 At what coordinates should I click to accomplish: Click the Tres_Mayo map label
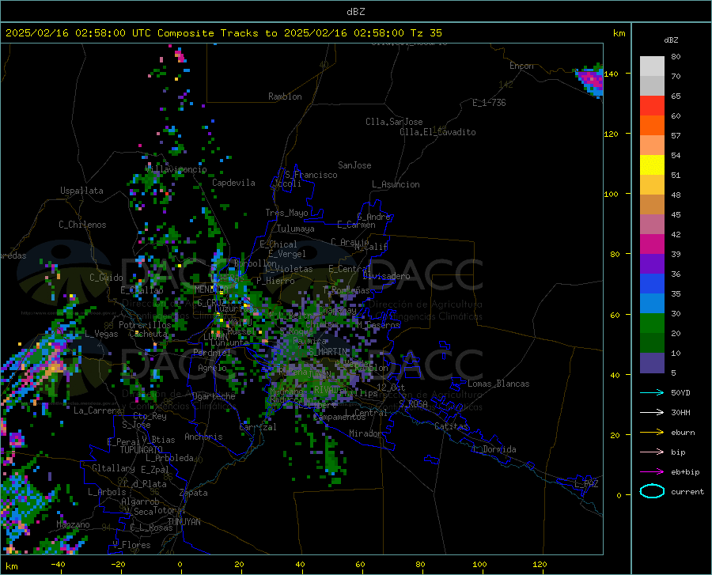286,213
